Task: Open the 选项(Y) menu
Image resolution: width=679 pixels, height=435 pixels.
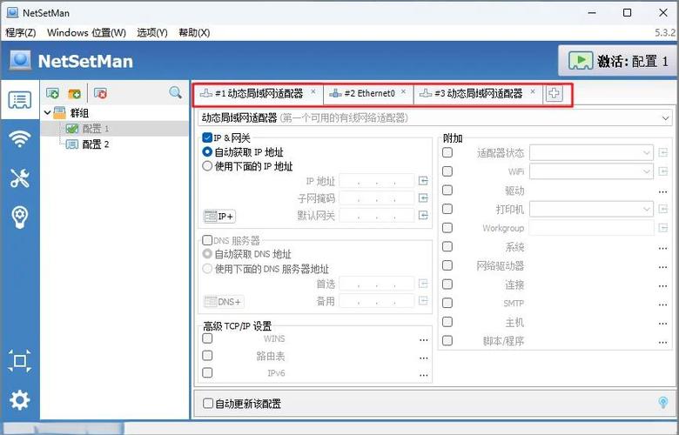Action: click(152, 32)
